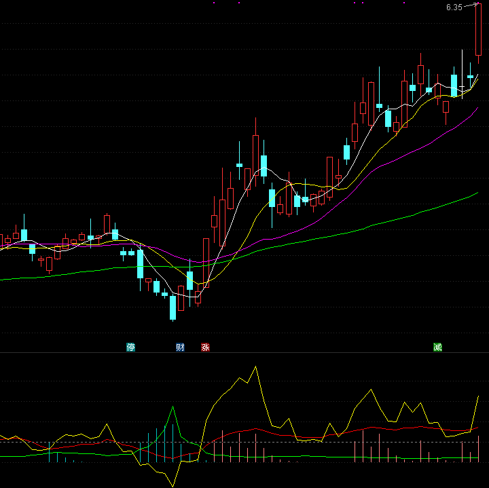Click the teal 停 (suspension) event marker

[x=130, y=347]
